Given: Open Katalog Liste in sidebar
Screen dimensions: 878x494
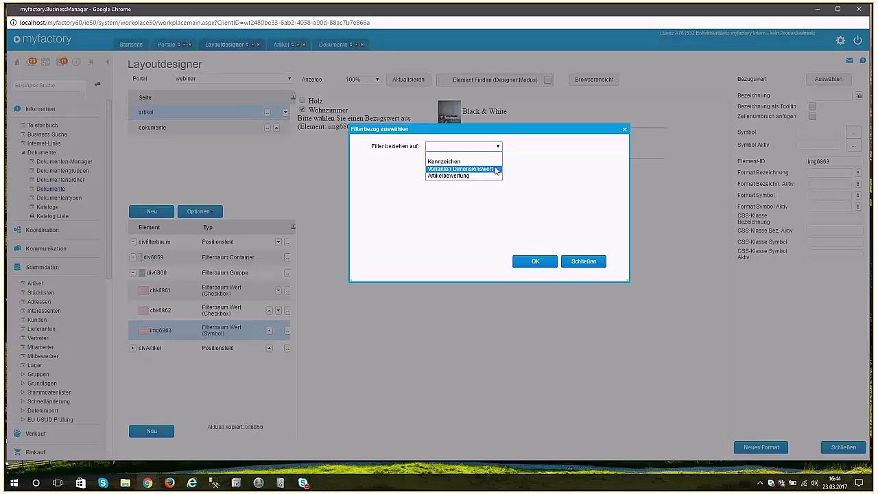Looking at the screenshot, I should (52, 216).
